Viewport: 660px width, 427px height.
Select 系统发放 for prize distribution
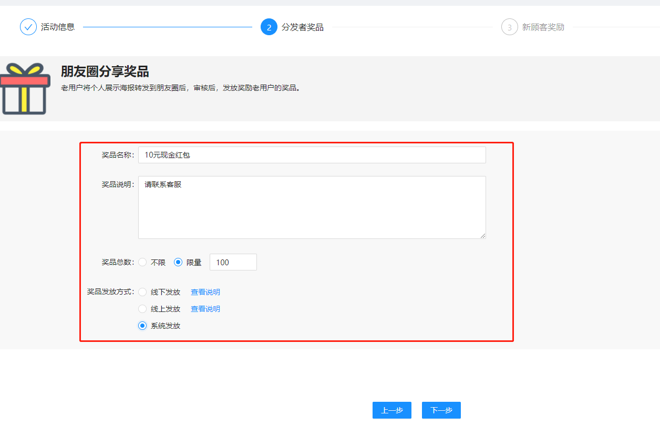click(x=142, y=326)
